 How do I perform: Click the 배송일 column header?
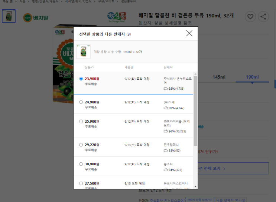pos(129,67)
